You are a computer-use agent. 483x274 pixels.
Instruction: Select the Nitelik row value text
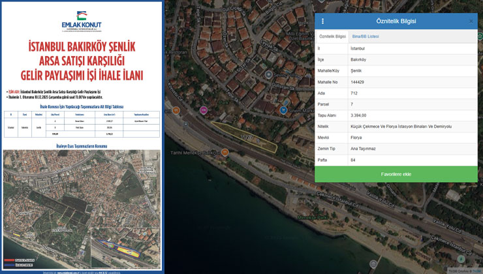point(401,126)
